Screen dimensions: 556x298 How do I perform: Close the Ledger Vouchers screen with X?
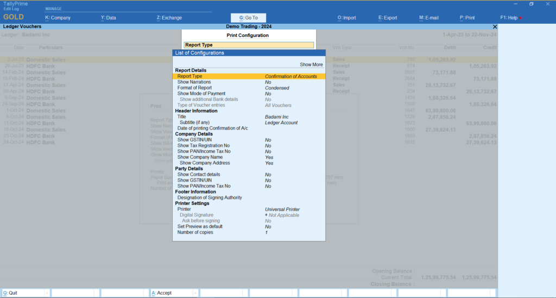495,27
